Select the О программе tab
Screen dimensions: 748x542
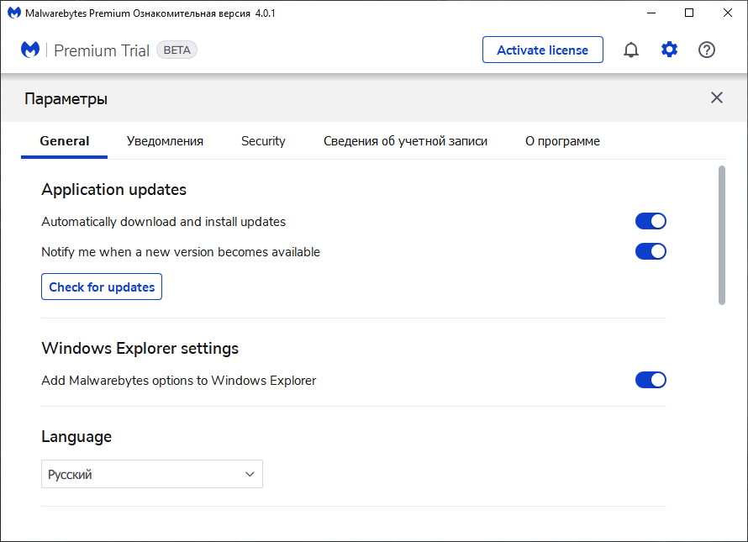[x=562, y=141]
